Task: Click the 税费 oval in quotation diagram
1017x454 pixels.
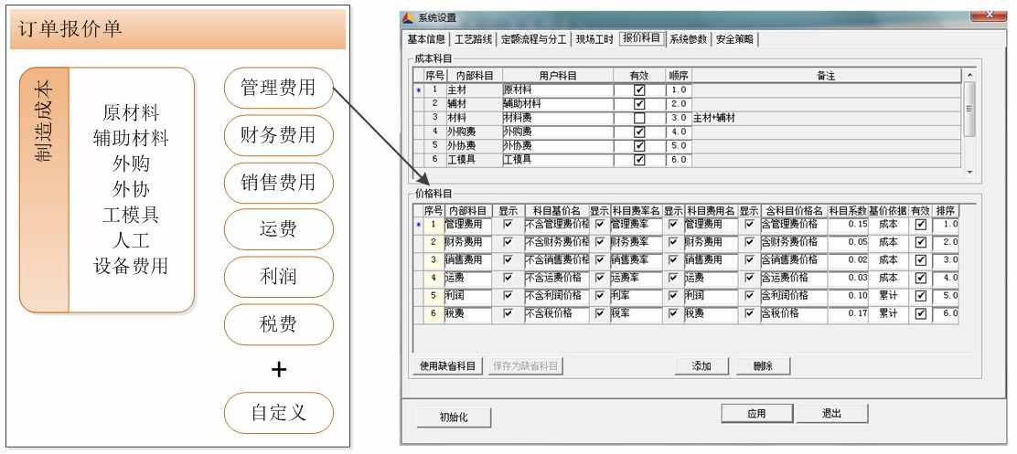Action: tap(278, 324)
